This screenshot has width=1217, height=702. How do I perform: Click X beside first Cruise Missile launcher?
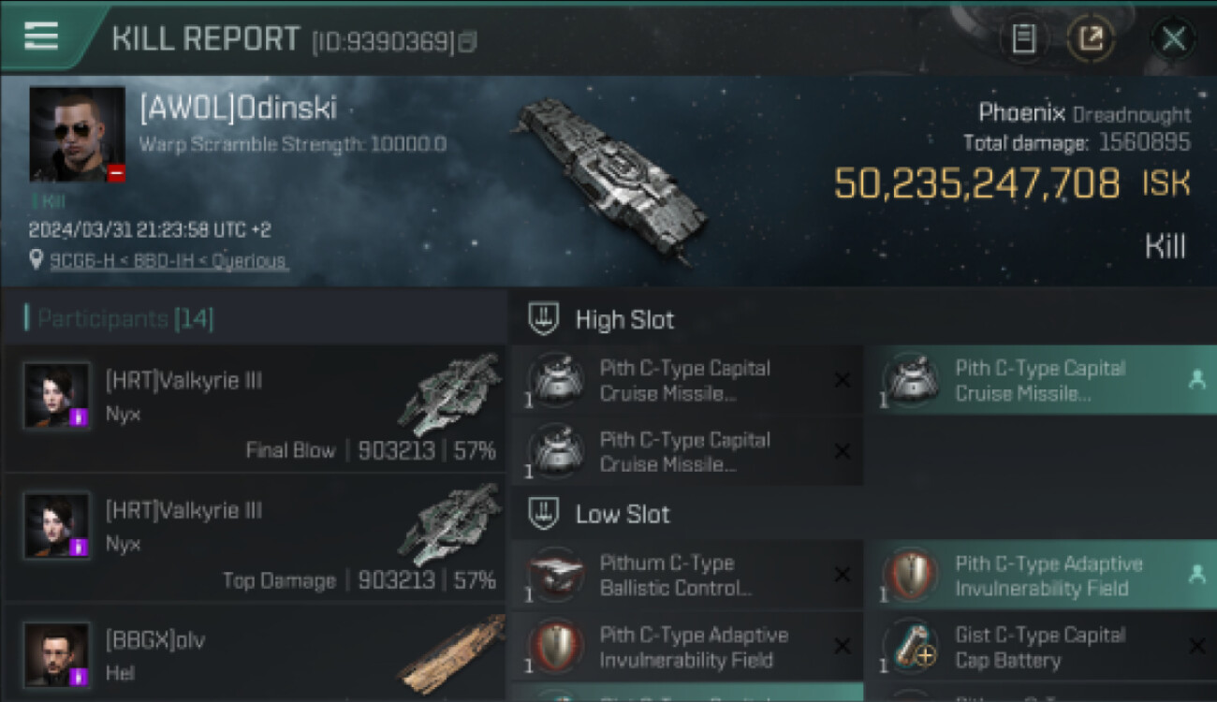[x=842, y=380]
